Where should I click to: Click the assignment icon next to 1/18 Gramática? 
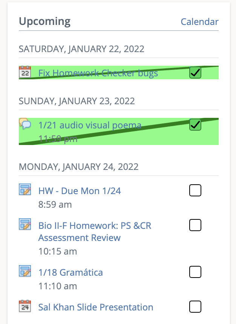pyautogui.click(x=25, y=271)
